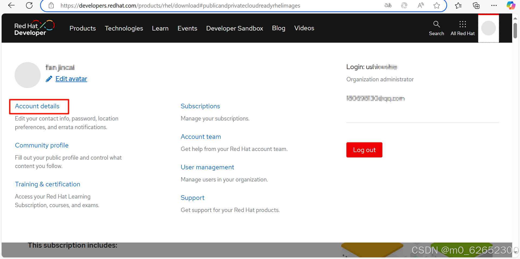Open the Search magnifier in site header
This screenshot has height=259, width=520.
[x=436, y=28]
